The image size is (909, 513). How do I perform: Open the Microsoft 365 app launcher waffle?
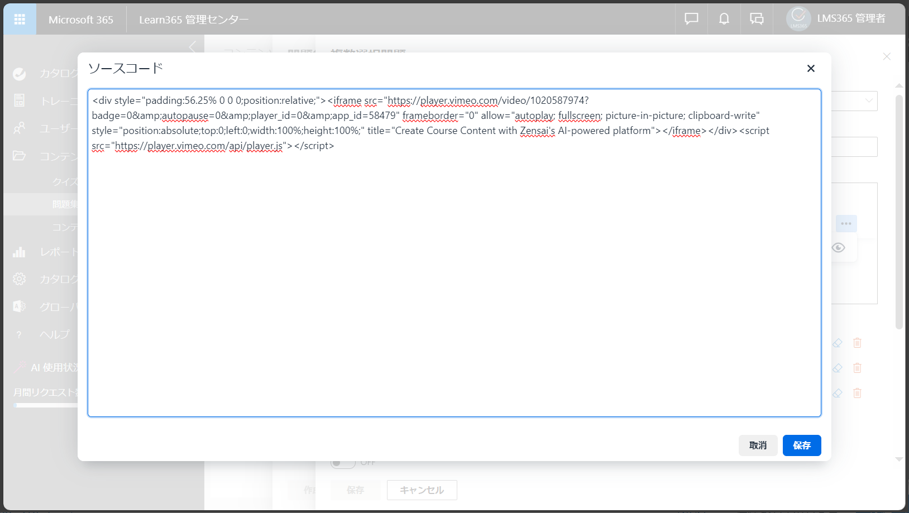[20, 20]
